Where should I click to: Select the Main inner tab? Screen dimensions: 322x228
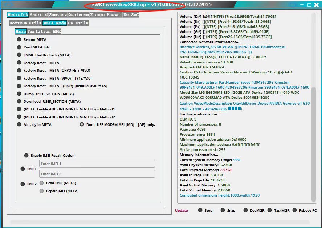click(x=21, y=31)
